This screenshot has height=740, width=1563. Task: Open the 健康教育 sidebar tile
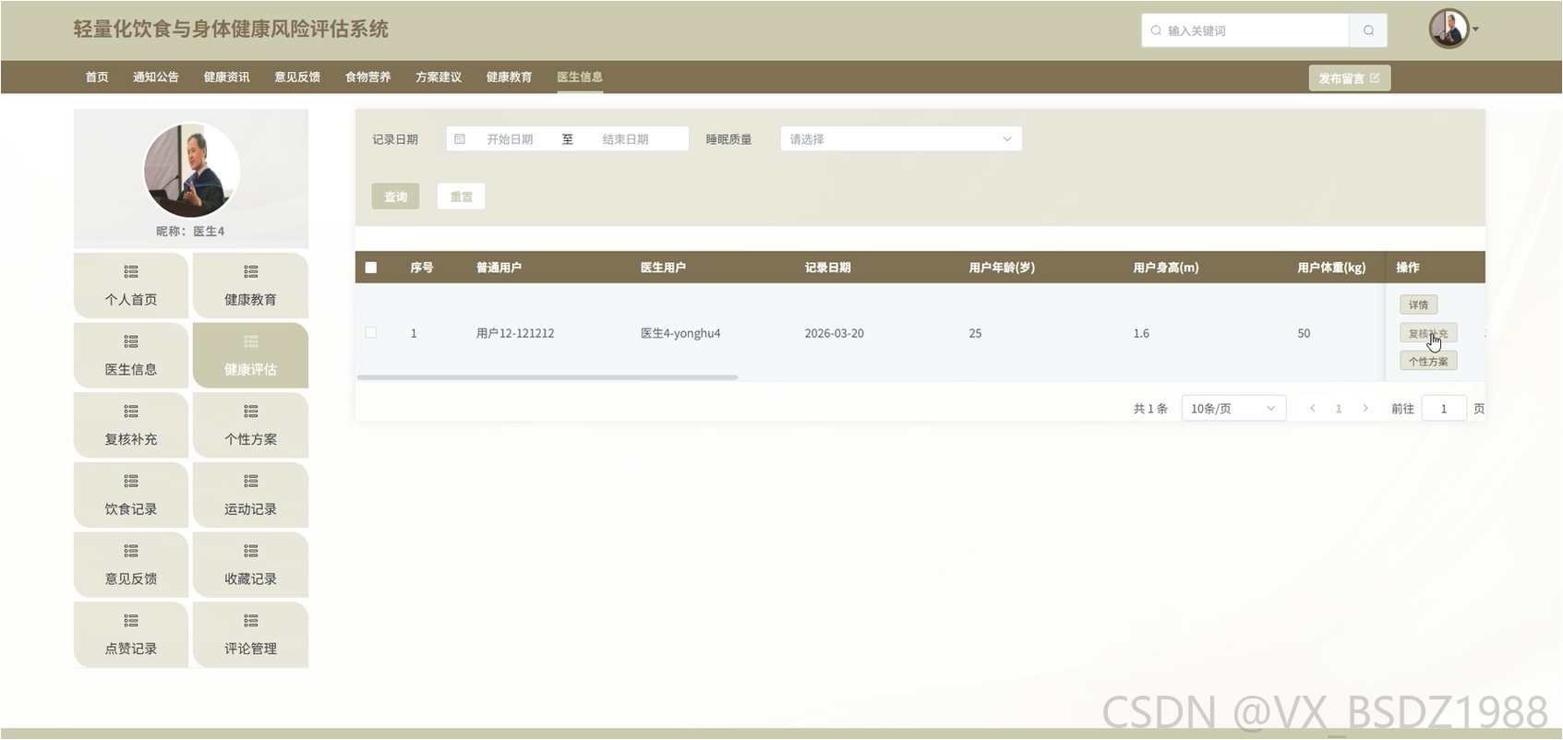tap(250, 286)
